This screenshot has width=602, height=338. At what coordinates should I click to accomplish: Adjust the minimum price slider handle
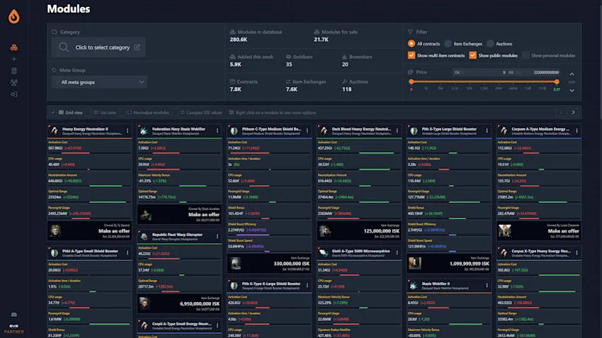pos(411,81)
